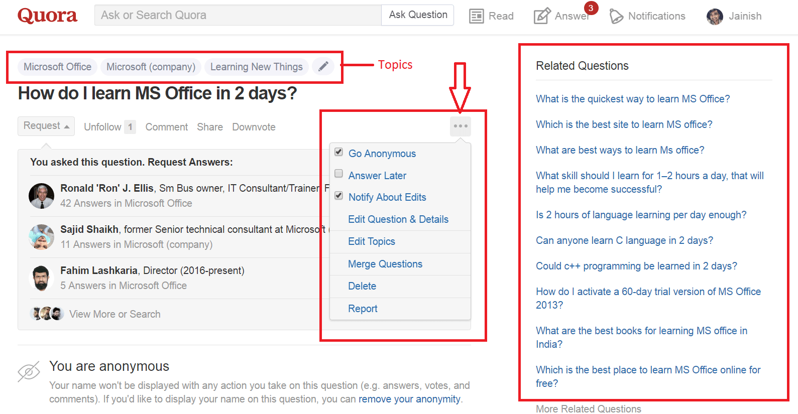The height and width of the screenshot is (414, 798).
Task: Open 'Which is the best site to learn MS office?'
Action: (624, 124)
